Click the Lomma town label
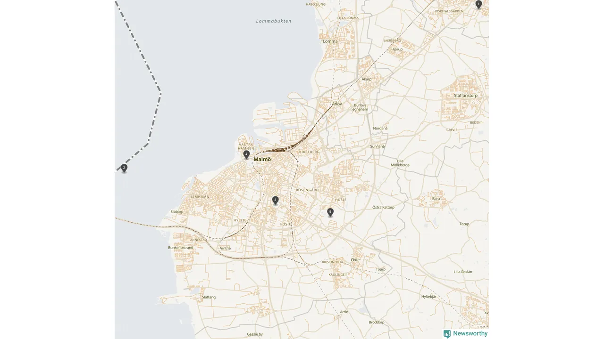The width and height of the screenshot is (604, 339). [x=330, y=41]
